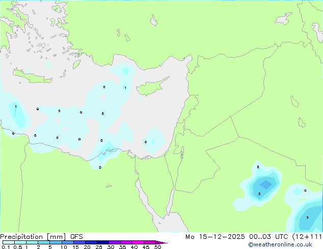Viewport: 323px width, 249px height.
Task: Click the date "15-12-2025" text
Action: pyautogui.click(x=222, y=237)
